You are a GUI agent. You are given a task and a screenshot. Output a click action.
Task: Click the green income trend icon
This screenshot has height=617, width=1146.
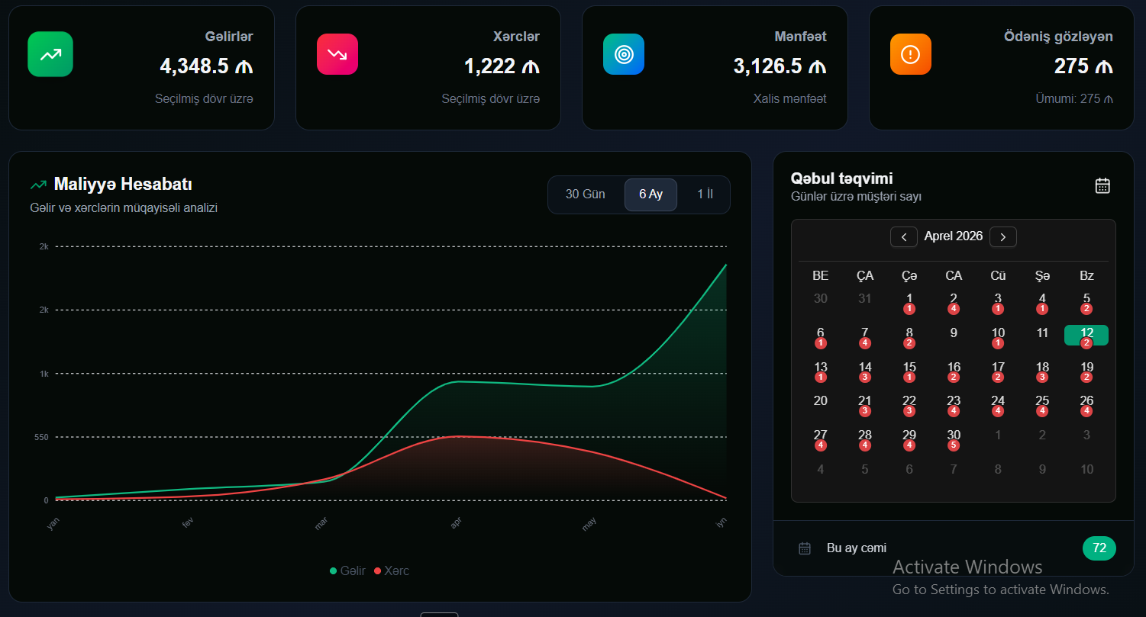(50, 54)
